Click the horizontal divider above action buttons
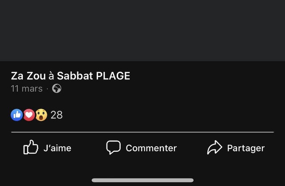This screenshot has width=285, height=186. [142, 132]
